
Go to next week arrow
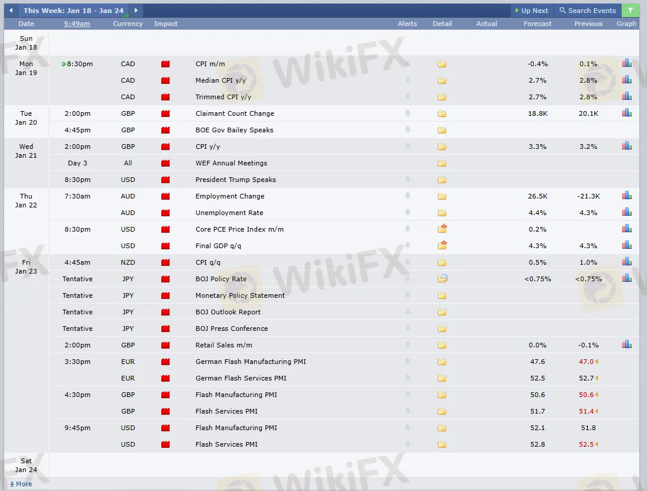click(x=136, y=11)
